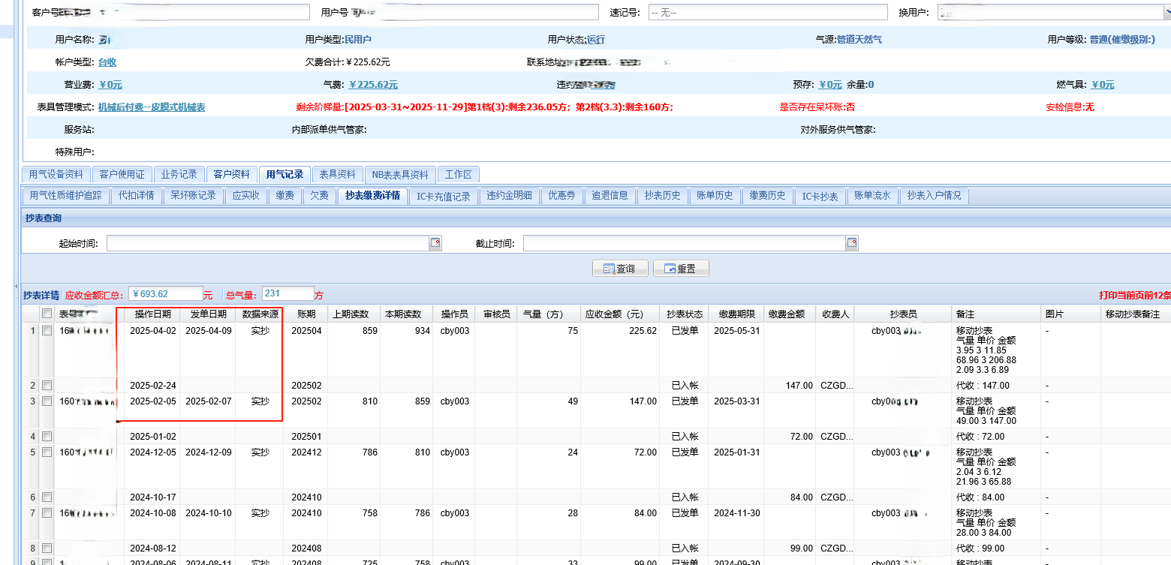This screenshot has width=1171, height=565.
Task: Open the 机械后付费—皮膜式机械表 link
Action: (x=152, y=107)
